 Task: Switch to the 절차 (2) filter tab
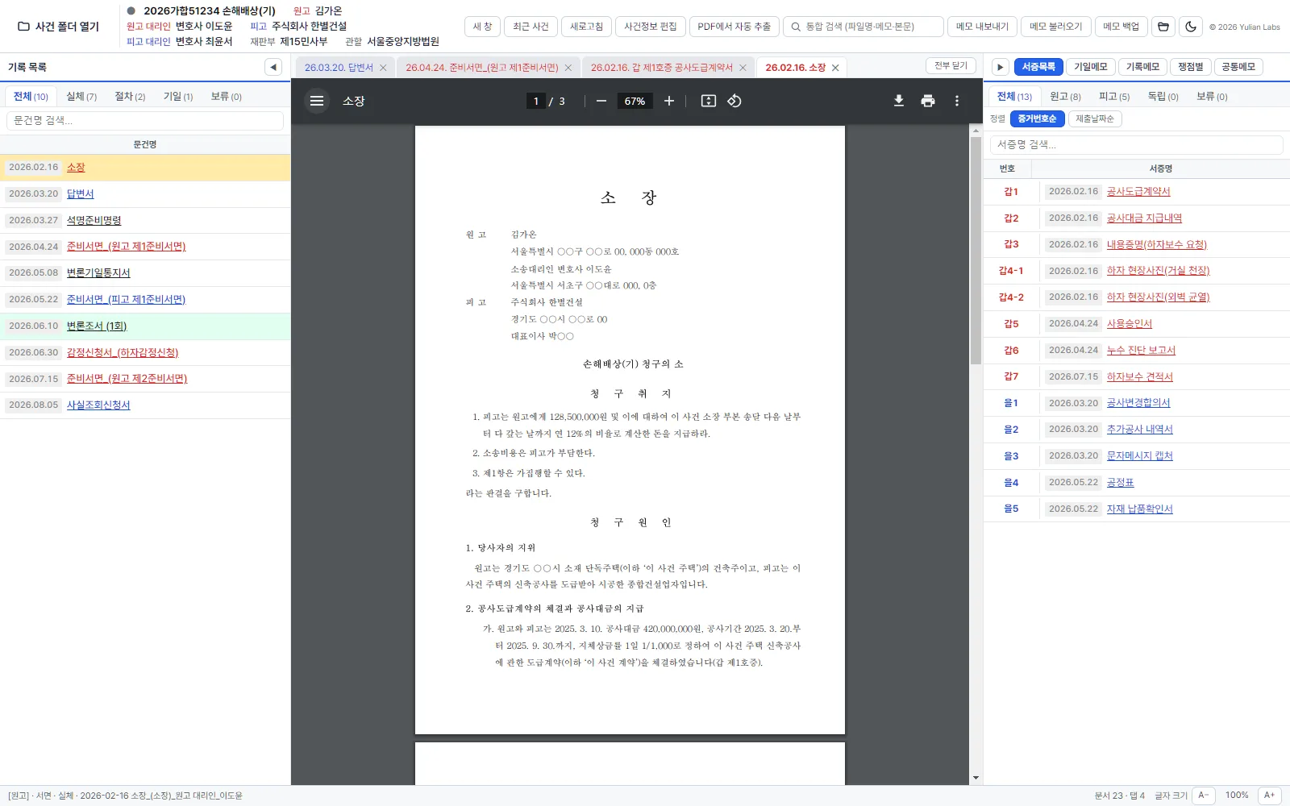tap(130, 97)
